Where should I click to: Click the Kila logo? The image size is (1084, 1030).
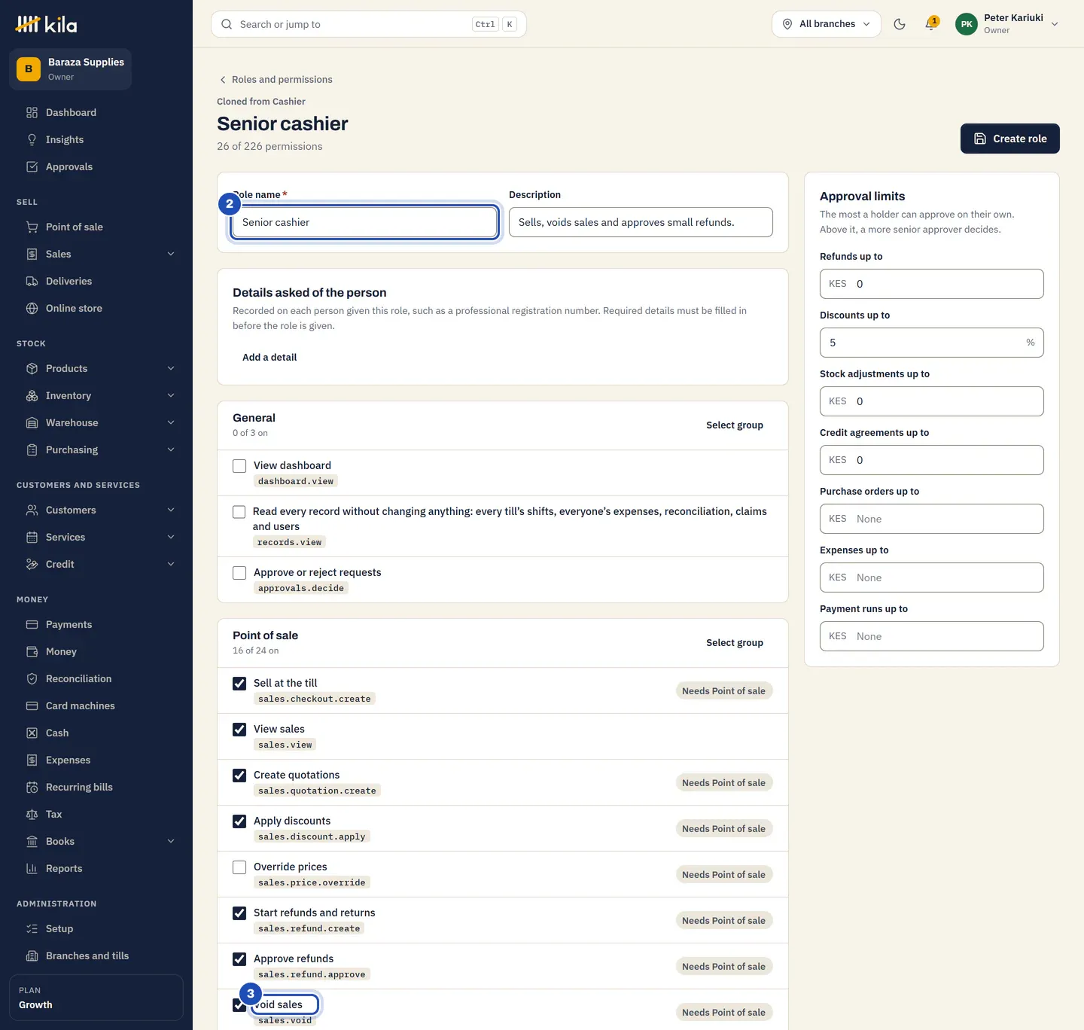pos(47,25)
